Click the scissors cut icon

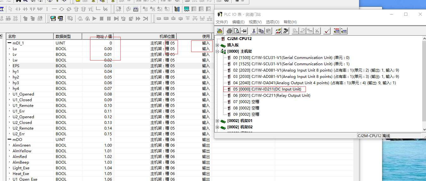tap(253, 31)
